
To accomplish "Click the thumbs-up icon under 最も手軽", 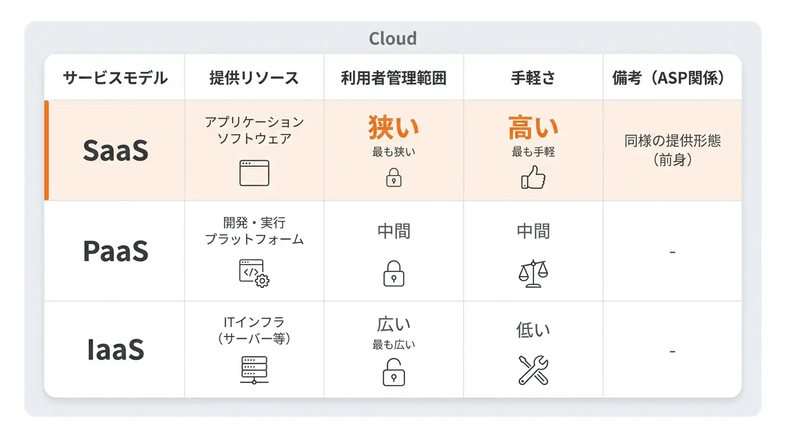I will pyautogui.click(x=533, y=177).
